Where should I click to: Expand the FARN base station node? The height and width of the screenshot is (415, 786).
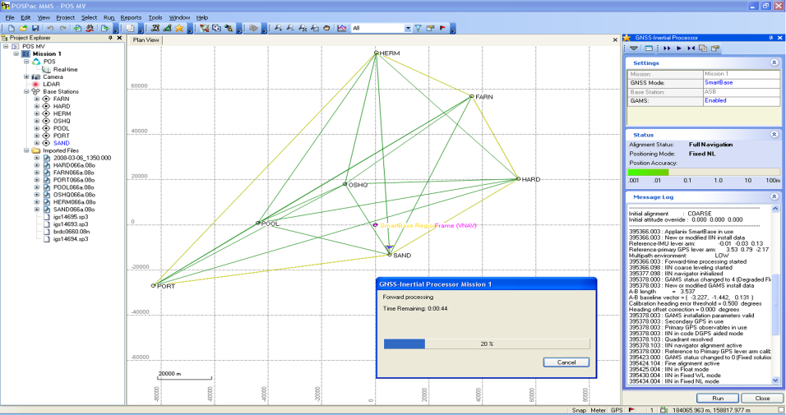coord(36,99)
